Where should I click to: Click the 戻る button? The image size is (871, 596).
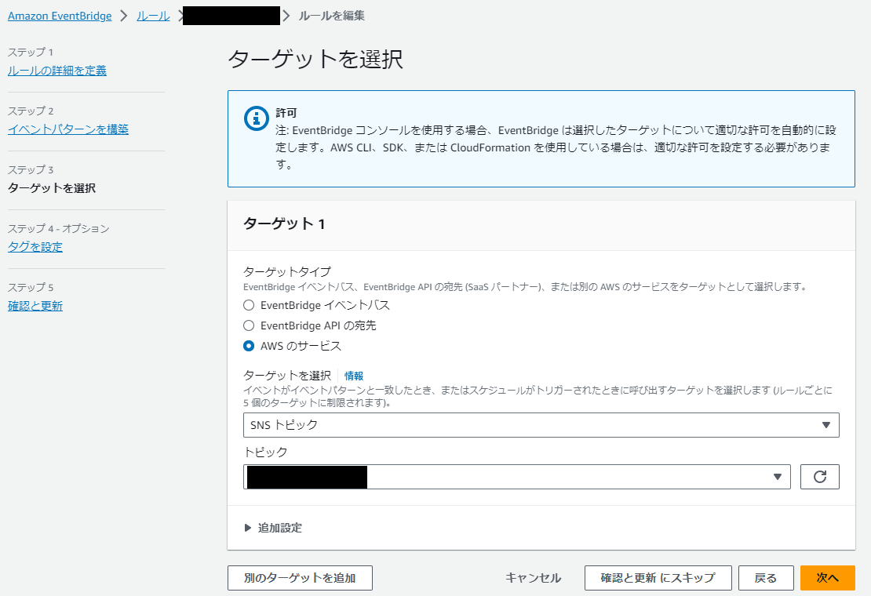coord(766,578)
